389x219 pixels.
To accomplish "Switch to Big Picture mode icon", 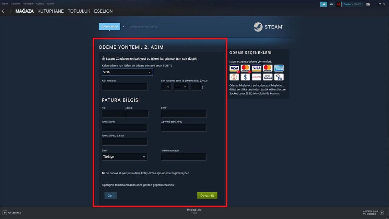I will (368, 4).
